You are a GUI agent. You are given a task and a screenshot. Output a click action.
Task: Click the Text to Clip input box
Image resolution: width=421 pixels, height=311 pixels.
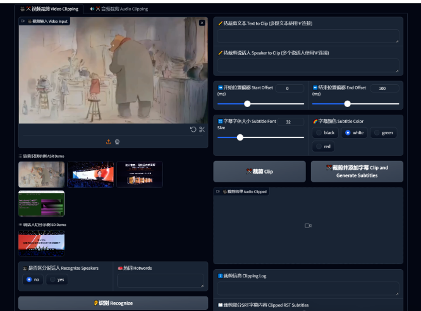tap(308, 36)
